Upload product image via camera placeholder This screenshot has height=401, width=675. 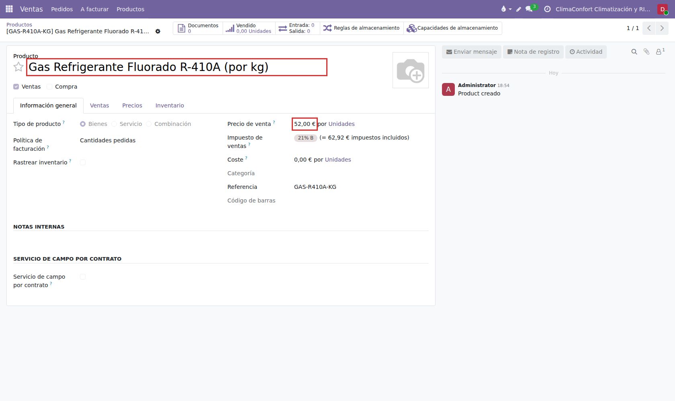click(x=411, y=70)
